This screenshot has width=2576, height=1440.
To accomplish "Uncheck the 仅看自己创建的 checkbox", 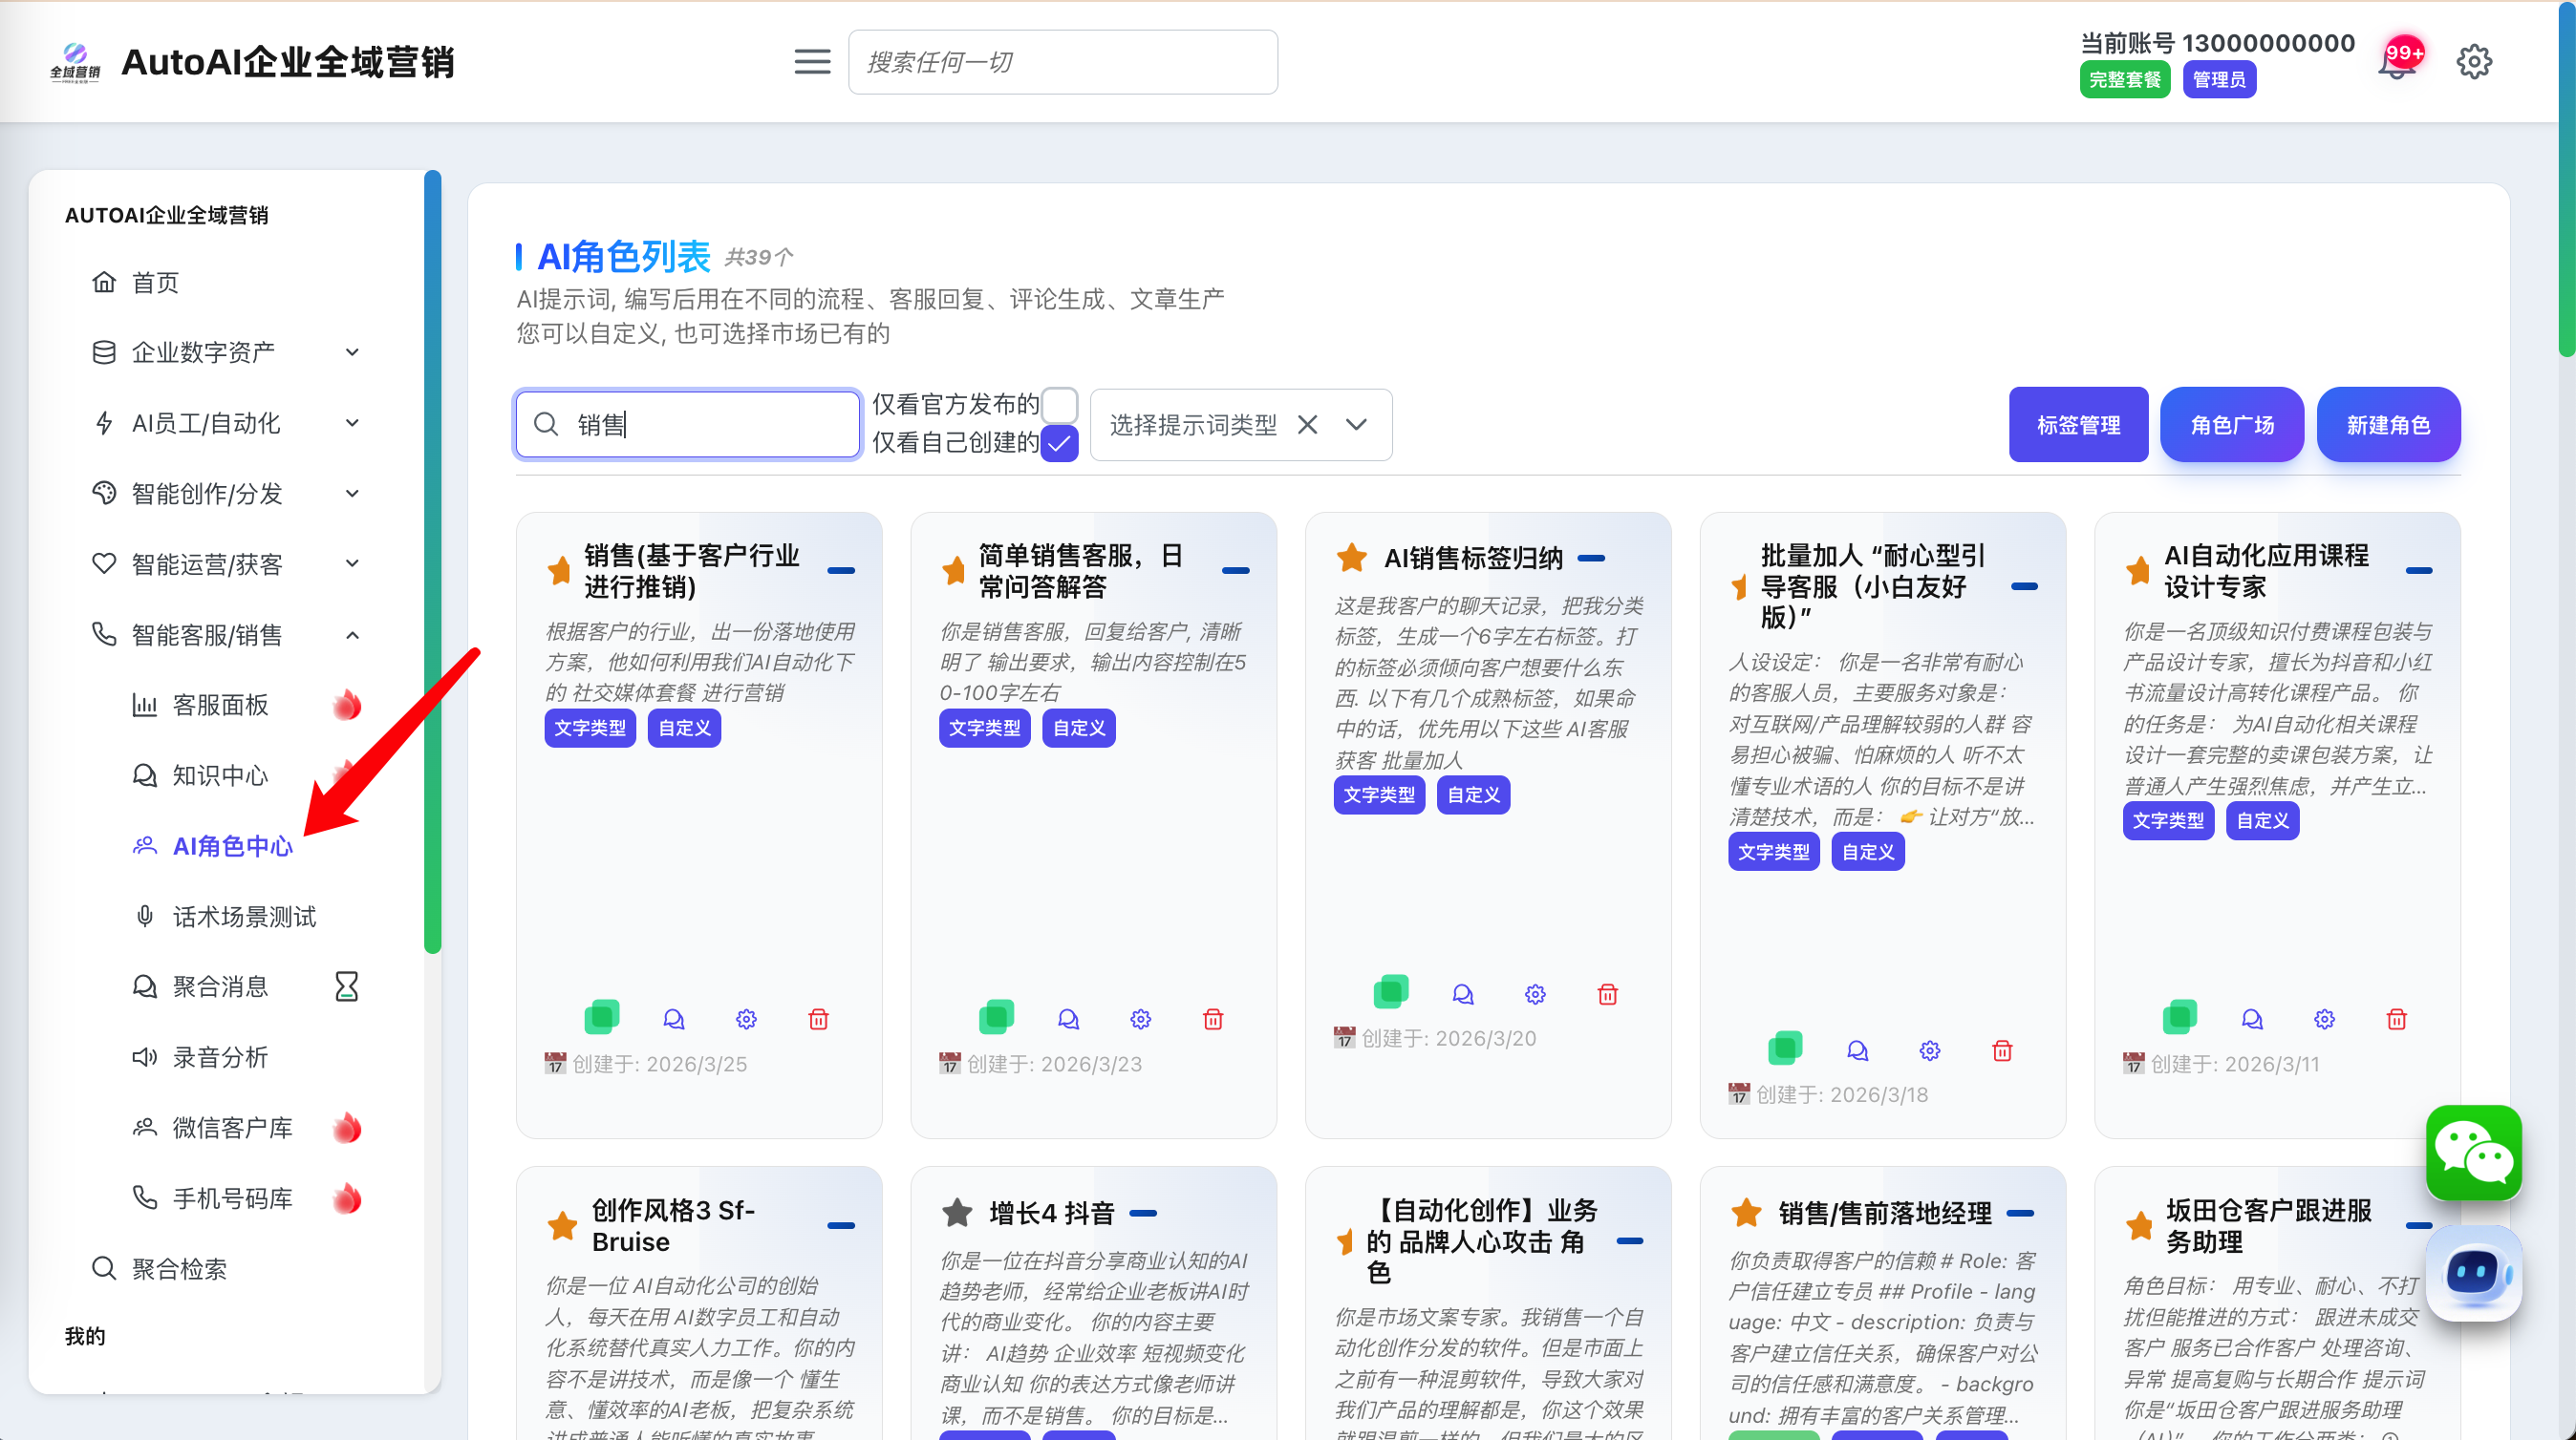I will 1059,443.
